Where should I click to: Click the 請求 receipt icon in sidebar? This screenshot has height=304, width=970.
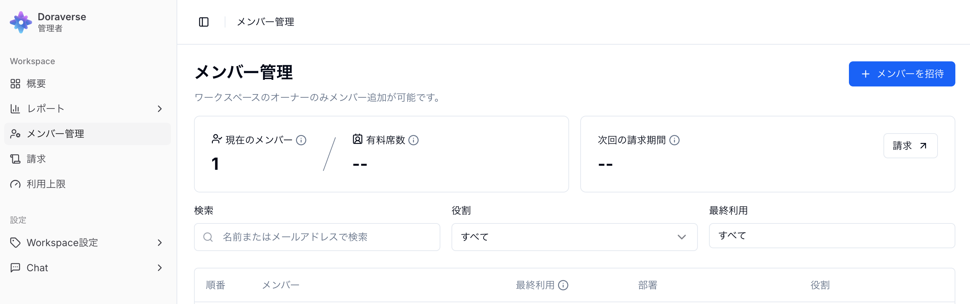(15, 159)
